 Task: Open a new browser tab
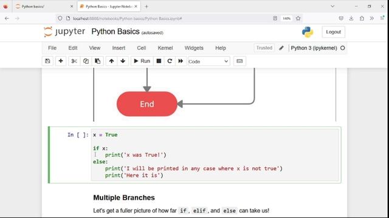146,7
